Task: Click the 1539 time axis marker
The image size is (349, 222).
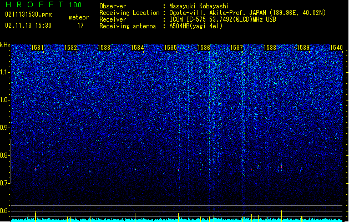Action: click(x=303, y=48)
